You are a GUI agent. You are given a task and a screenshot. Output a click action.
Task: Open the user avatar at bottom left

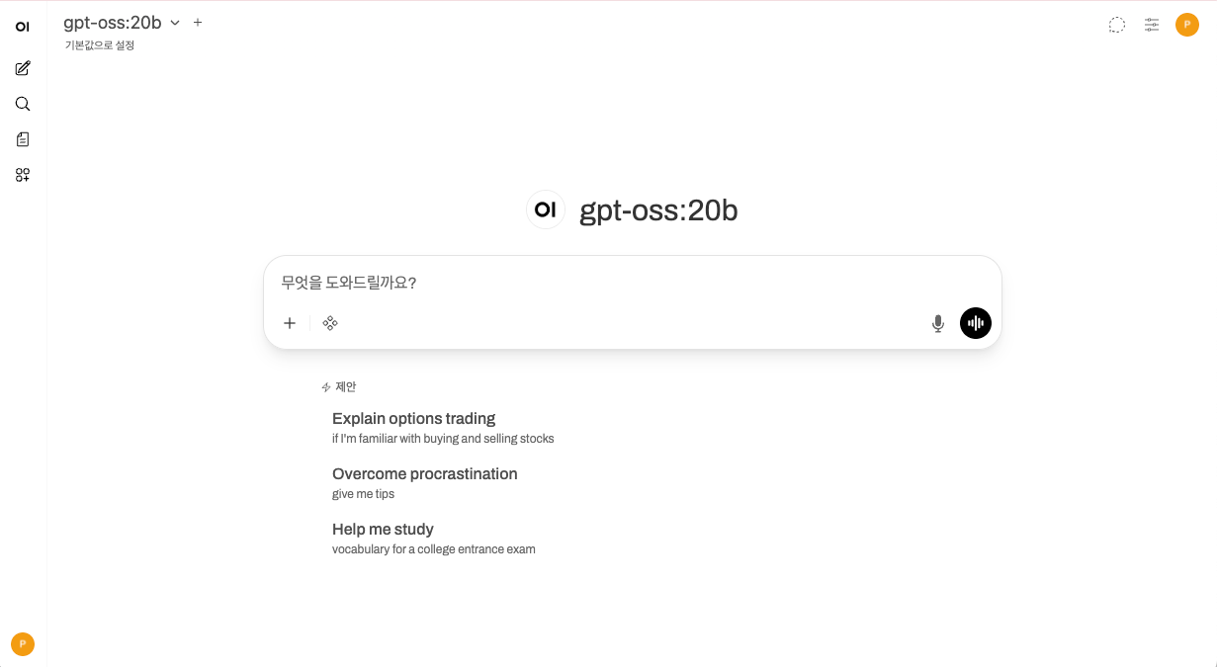point(23,643)
